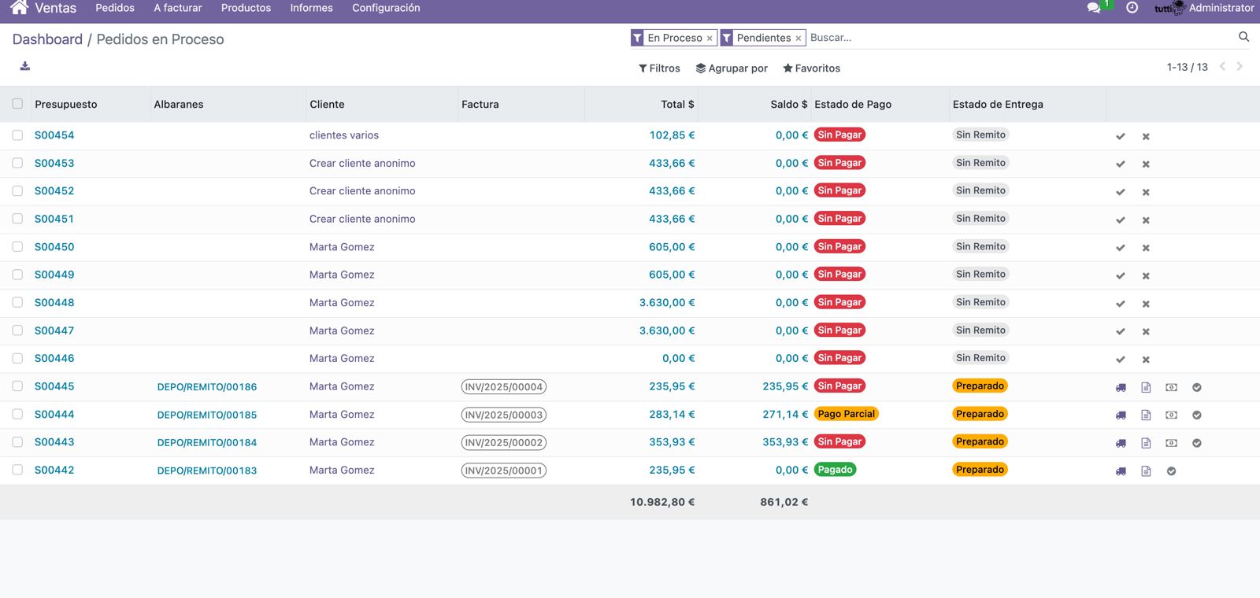Open delivery link DEPO/REMITO/00186
Image resolution: width=1260 pixels, height=598 pixels.
click(x=207, y=387)
